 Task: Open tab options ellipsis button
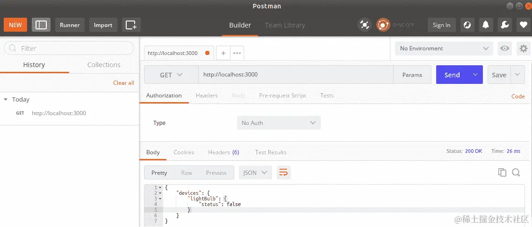(x=237, y=53)
